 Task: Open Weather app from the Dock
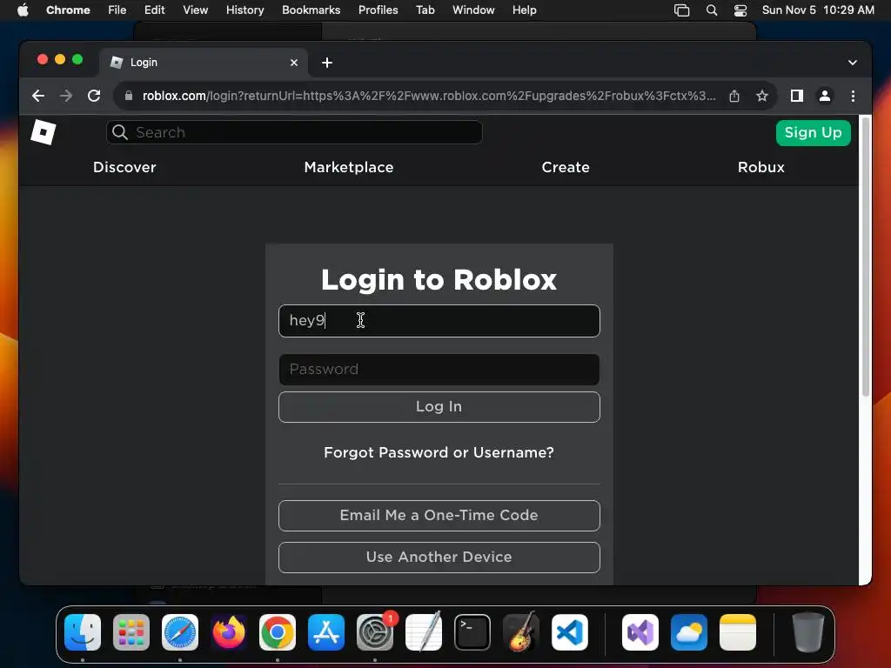pos(689,632)
